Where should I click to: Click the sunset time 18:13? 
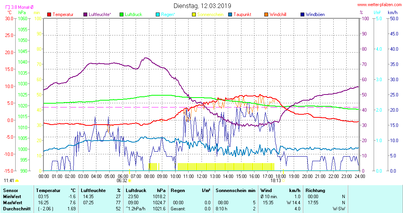click(276, 181)
